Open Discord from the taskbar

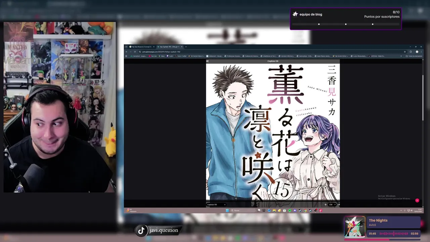(x=295, y=210)
